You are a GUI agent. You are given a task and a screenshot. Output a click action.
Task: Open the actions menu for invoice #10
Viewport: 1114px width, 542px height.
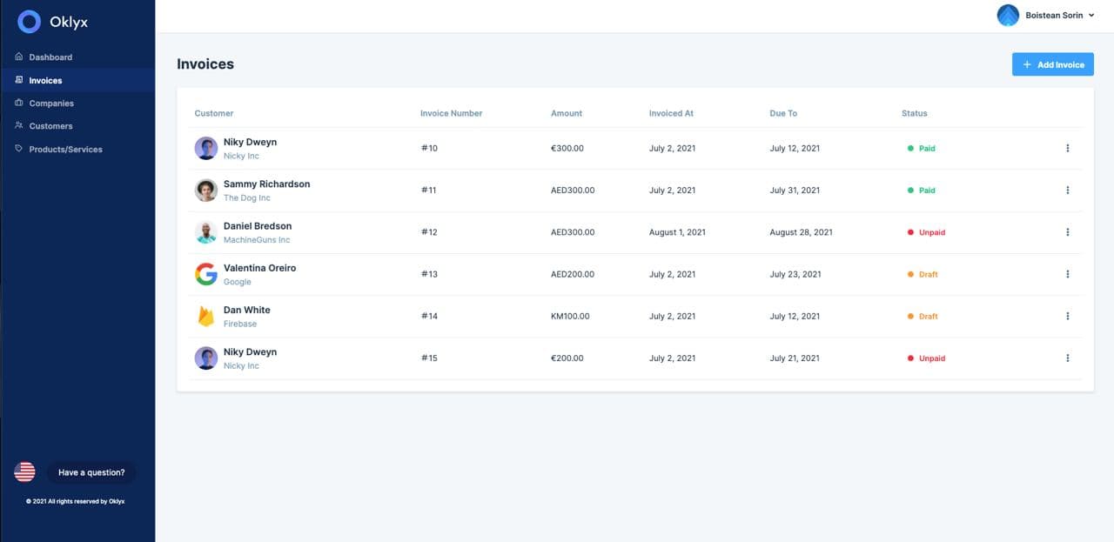click(x=1068, y=148)
